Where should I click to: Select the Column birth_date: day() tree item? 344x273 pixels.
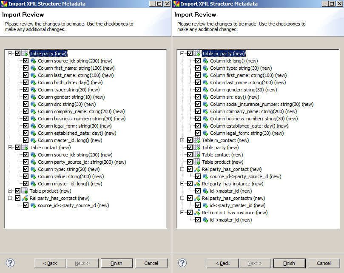pyautogui.click(x=68, y=82)
